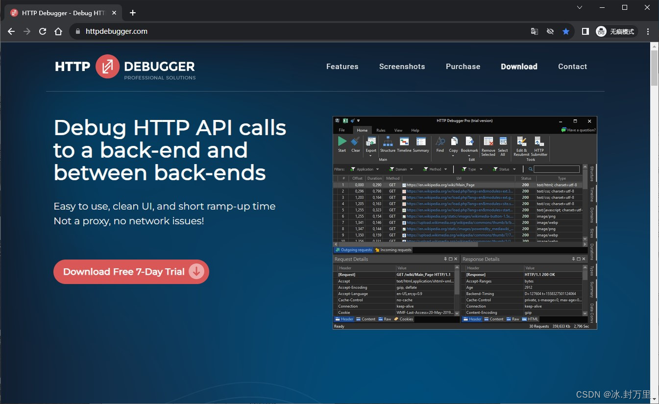Click the page vertical scrollbar thumb

click(655, 69)
